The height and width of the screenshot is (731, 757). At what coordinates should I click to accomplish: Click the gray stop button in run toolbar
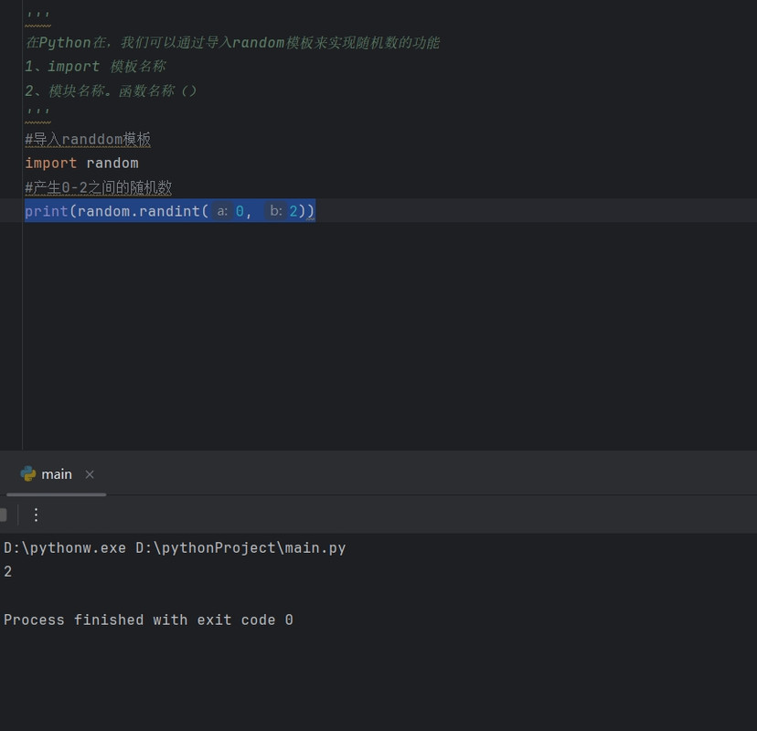(3, 514)
